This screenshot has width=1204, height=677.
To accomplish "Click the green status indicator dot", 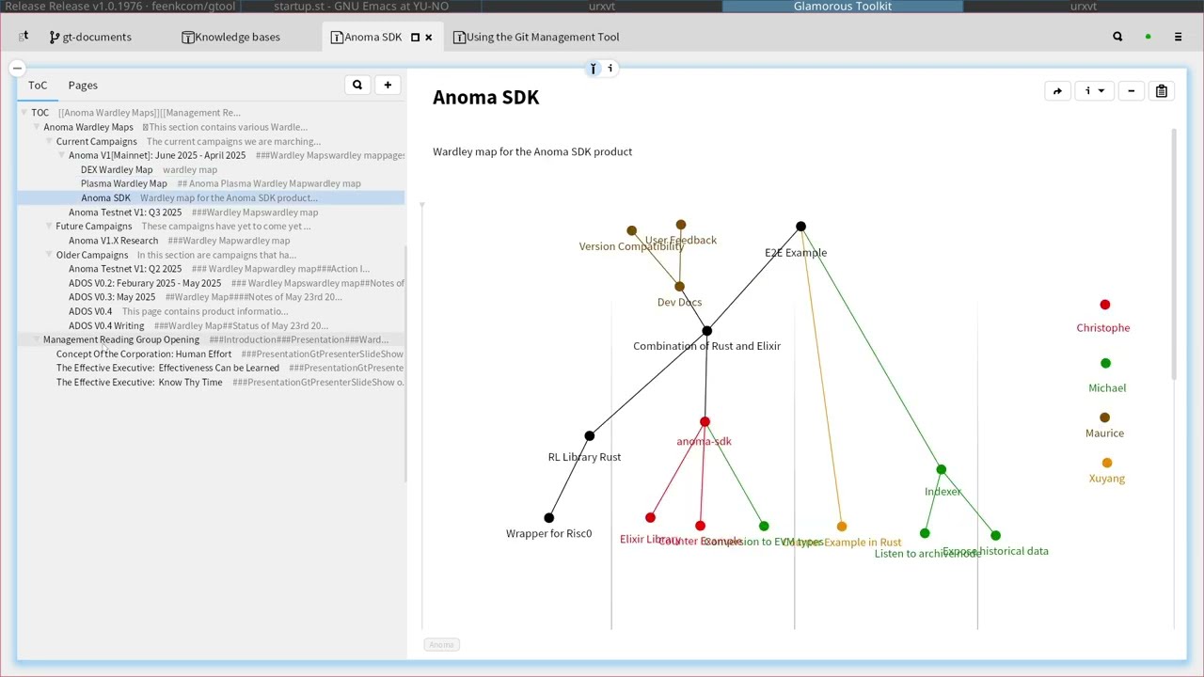I will [1148, 37].
